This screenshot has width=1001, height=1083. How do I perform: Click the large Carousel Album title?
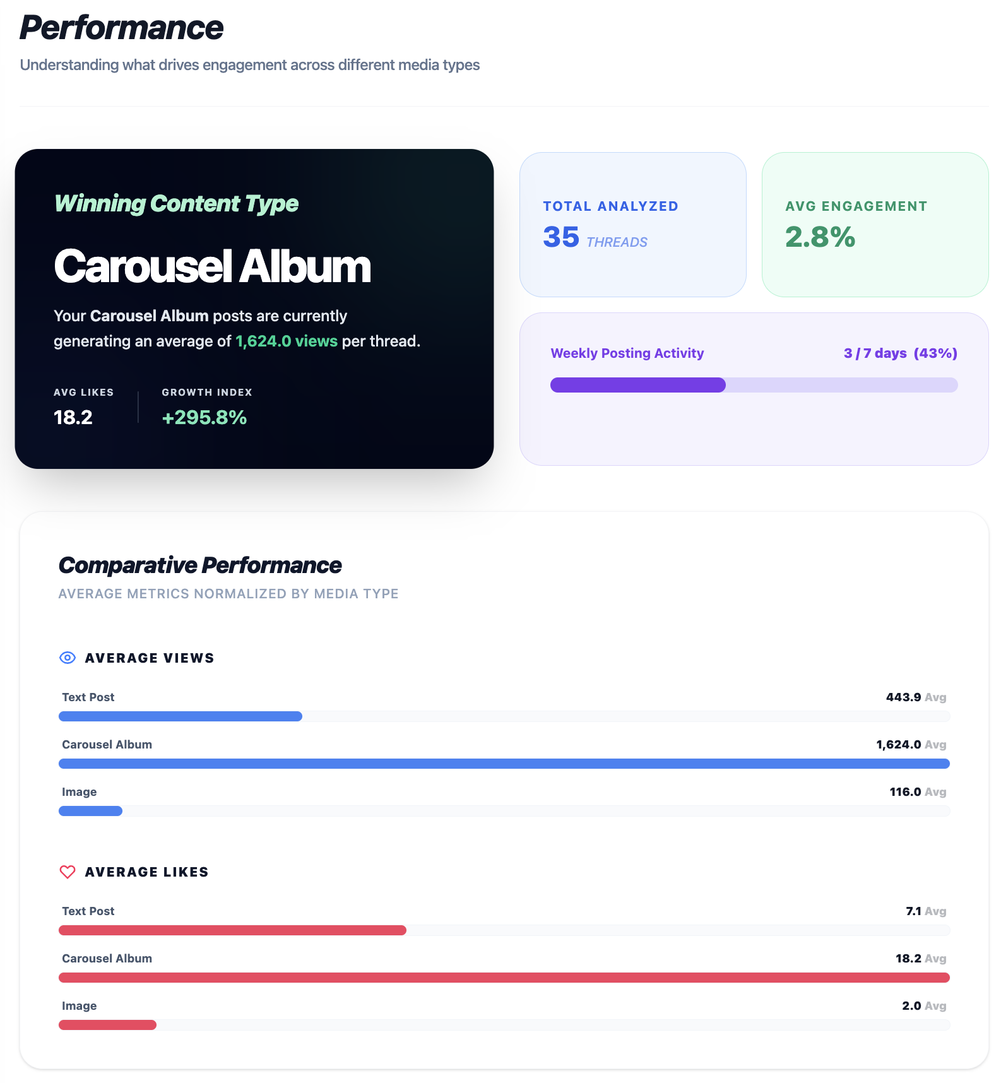coord(212,266)
